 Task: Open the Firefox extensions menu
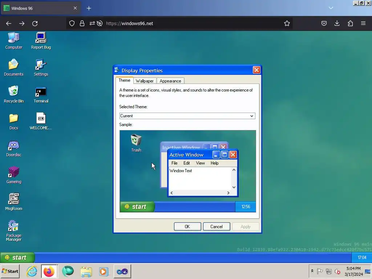350,23
